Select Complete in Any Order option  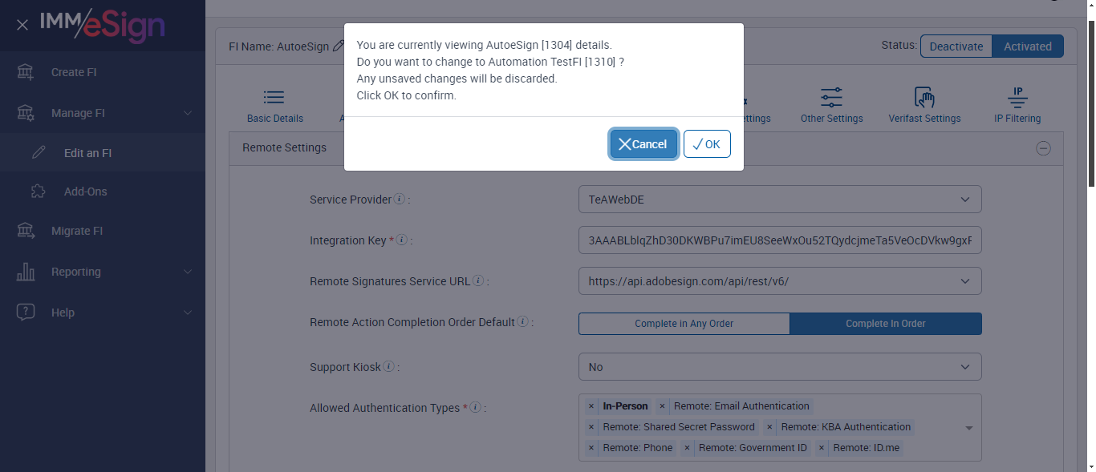tap(684, 324)
